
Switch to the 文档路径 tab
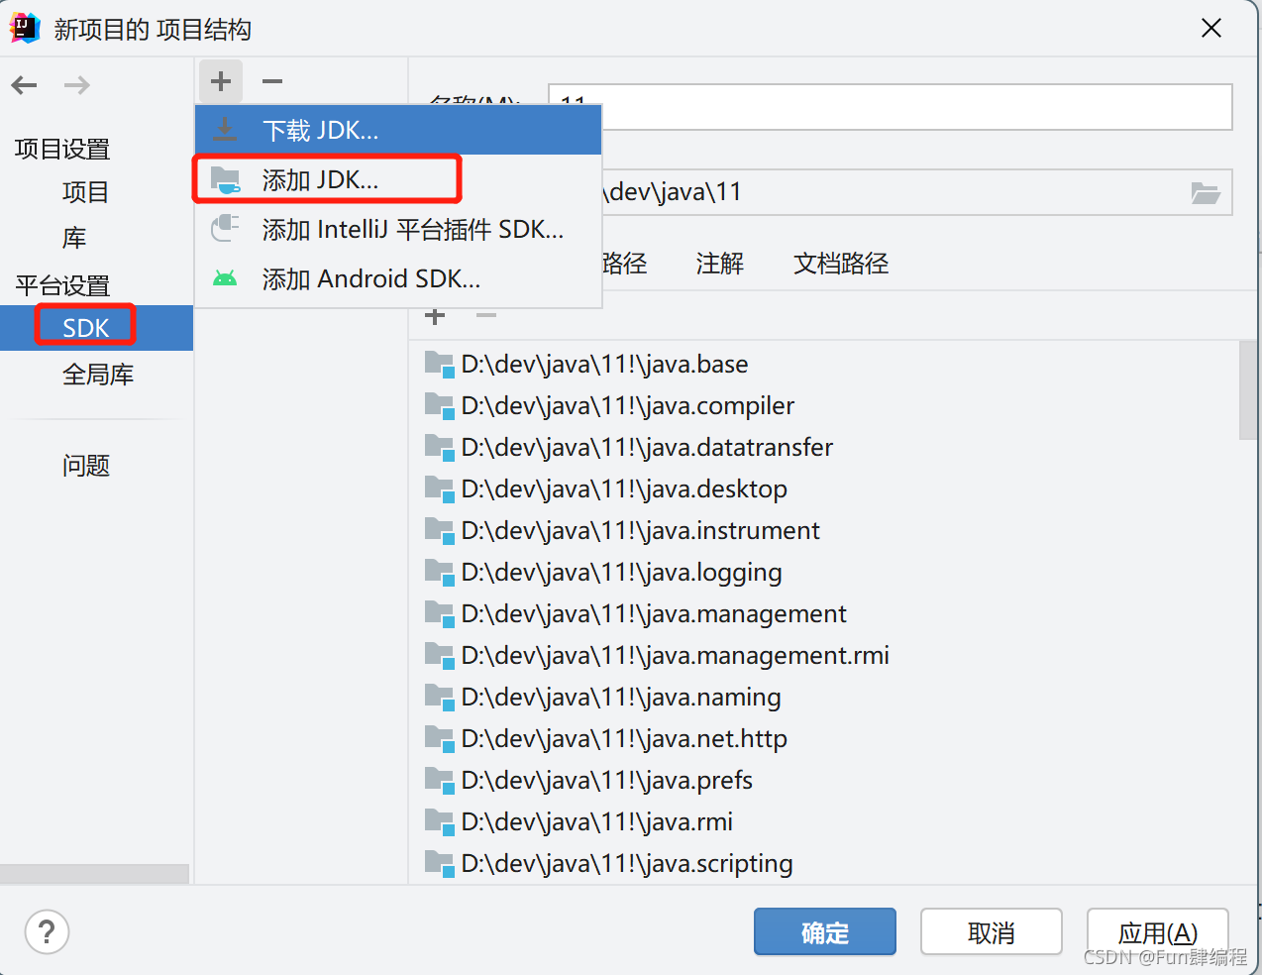(841, 264)
